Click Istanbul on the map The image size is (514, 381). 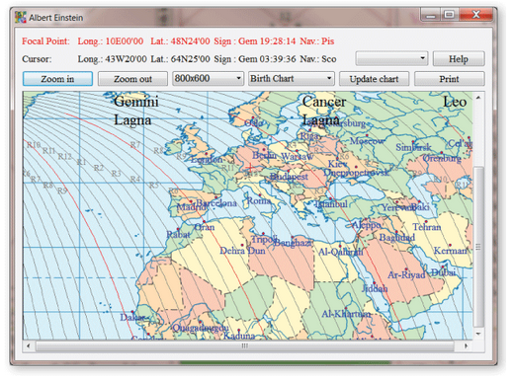click(331, 204)
